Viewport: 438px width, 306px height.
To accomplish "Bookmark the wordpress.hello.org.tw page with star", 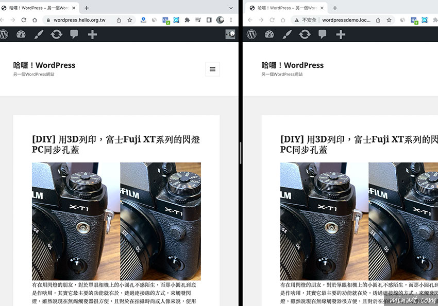I will coord(130,20).
